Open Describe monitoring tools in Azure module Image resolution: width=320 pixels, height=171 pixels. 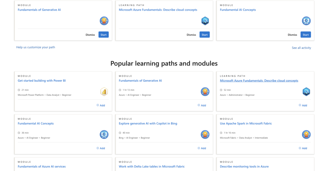click(244, 167)
